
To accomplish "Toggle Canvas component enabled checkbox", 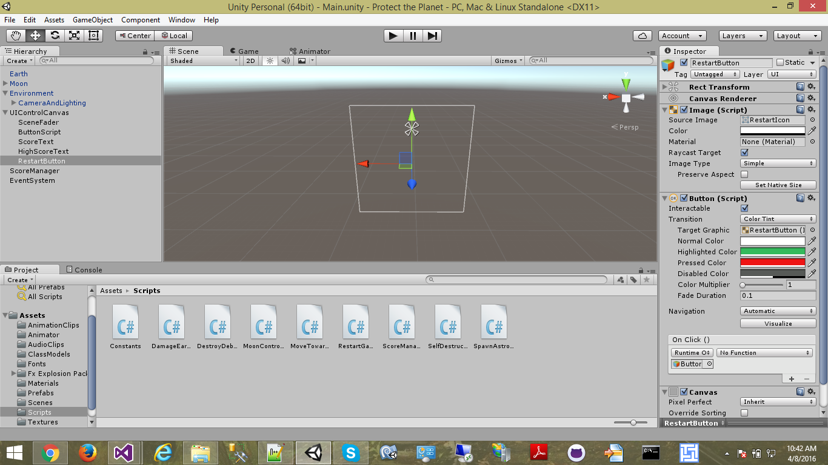I will (684, 392).
